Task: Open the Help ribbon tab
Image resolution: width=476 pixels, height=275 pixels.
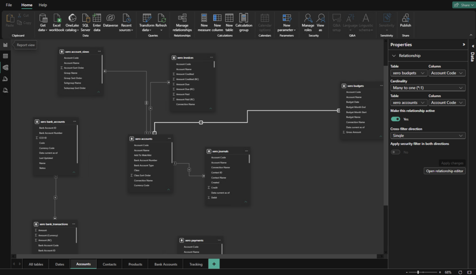Action: pos(43,5)
